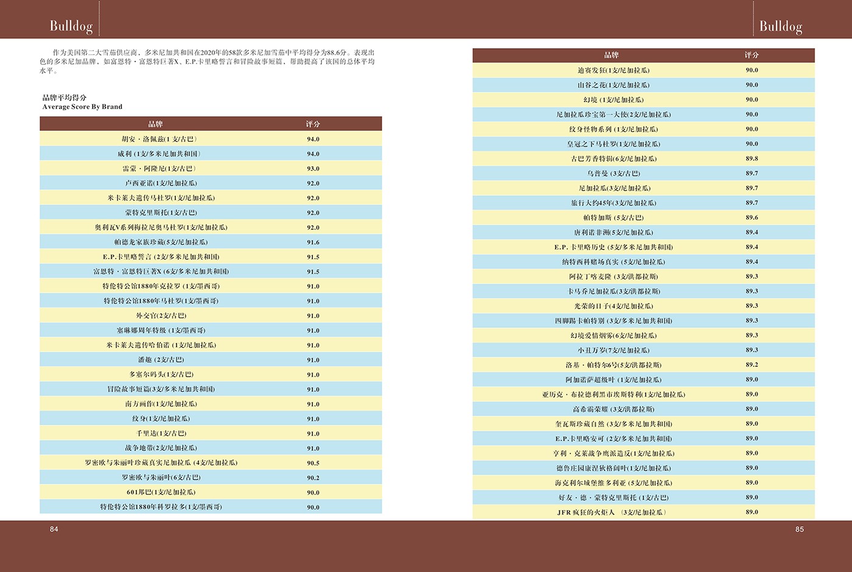Click the row '威利 (1支/多米尼加共和国)'
Screen dimensions: 852x572
211,153
